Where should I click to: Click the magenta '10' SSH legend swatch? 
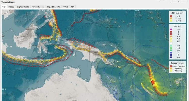(171, 30)
